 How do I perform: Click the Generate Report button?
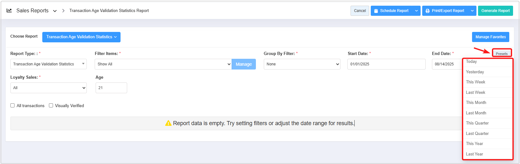pyautogui.click(x=495, y=11)
